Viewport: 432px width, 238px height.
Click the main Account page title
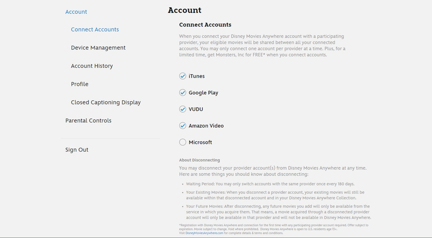pyautogui.click(x=185, y=10)
